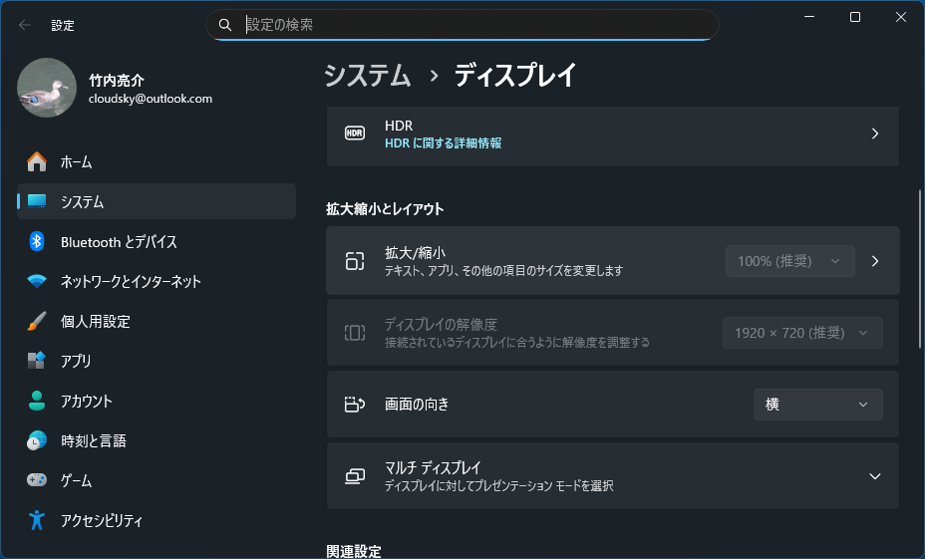925x559 pixels.
Task: Click the マルチ ディスプレイ monitors icon
Action: 355,476
